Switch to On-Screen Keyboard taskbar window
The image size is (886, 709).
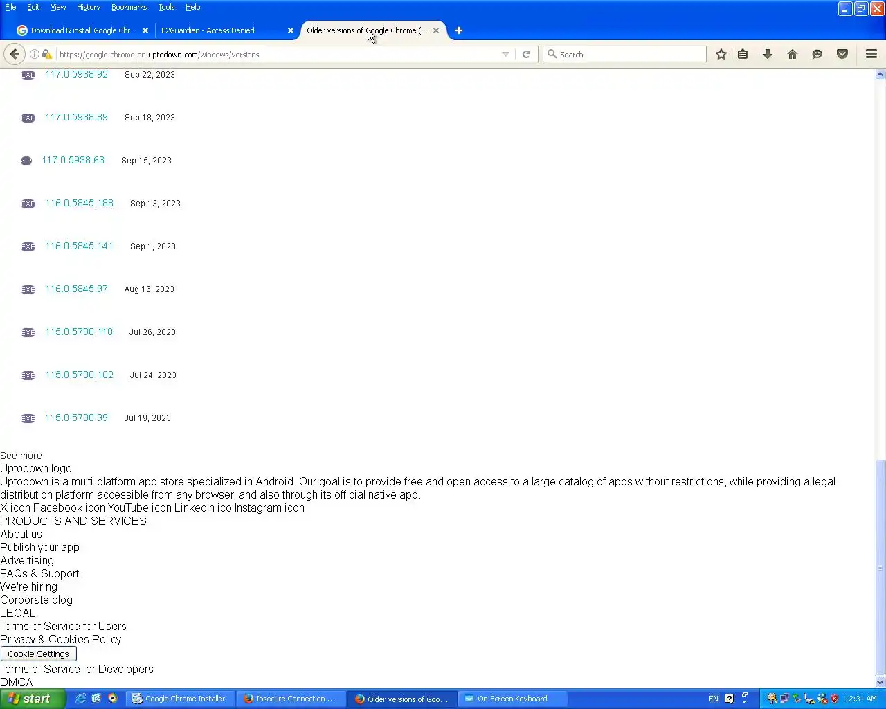(x=513, y=699)
